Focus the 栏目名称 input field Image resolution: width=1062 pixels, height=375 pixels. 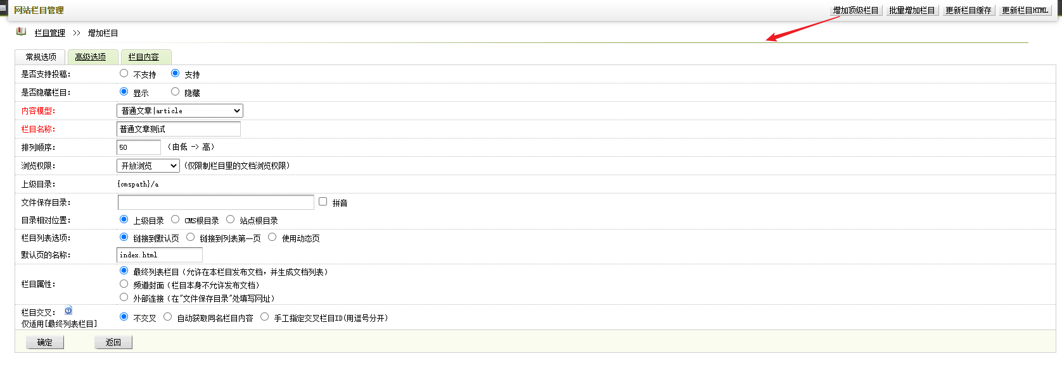pyautogui.click(x=179, y=129)
